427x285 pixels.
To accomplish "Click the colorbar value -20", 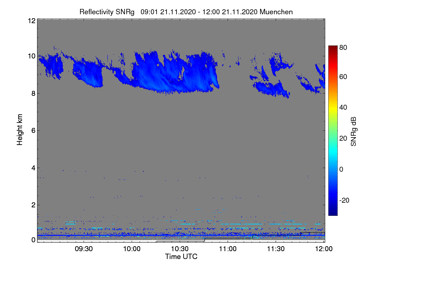I will pyautogui.click(x=344, y=200).
